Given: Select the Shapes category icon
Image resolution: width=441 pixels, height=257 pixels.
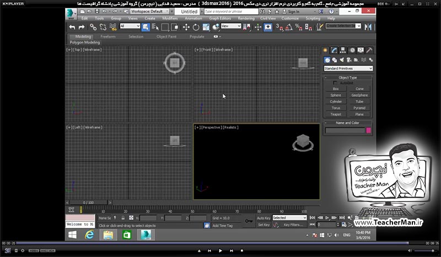Looking at the screenshot, I should tap(335, 60).
